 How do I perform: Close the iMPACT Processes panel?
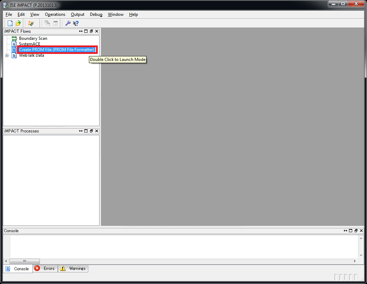click(97, 131)
